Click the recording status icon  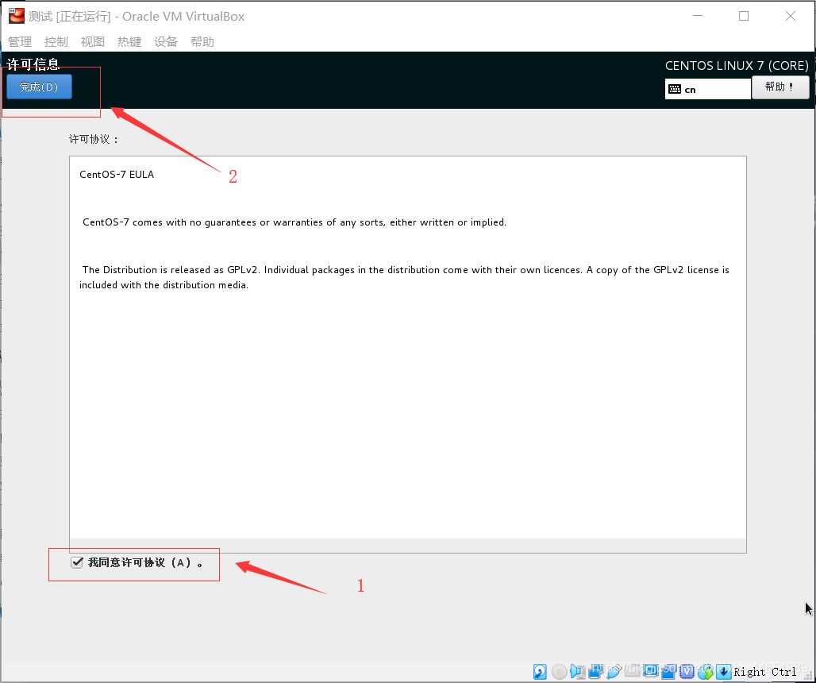pyautogui.click(x=669, y=672)
